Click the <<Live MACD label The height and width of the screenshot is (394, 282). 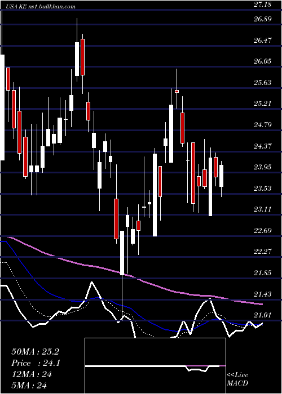[x=237, y=379]
